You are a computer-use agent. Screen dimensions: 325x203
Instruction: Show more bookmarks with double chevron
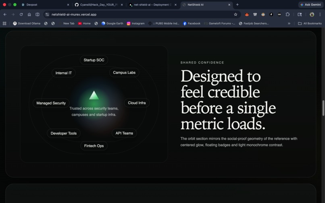pos(289,23)
